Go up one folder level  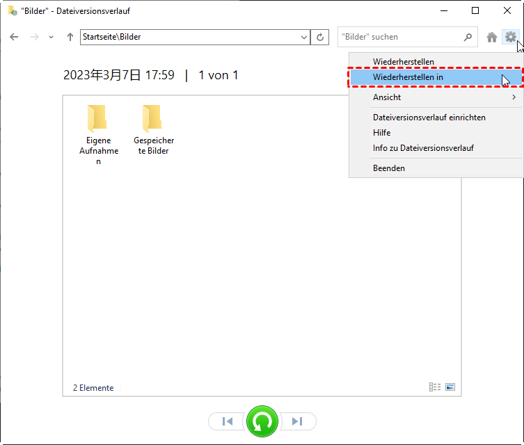[x=70, y=37]
